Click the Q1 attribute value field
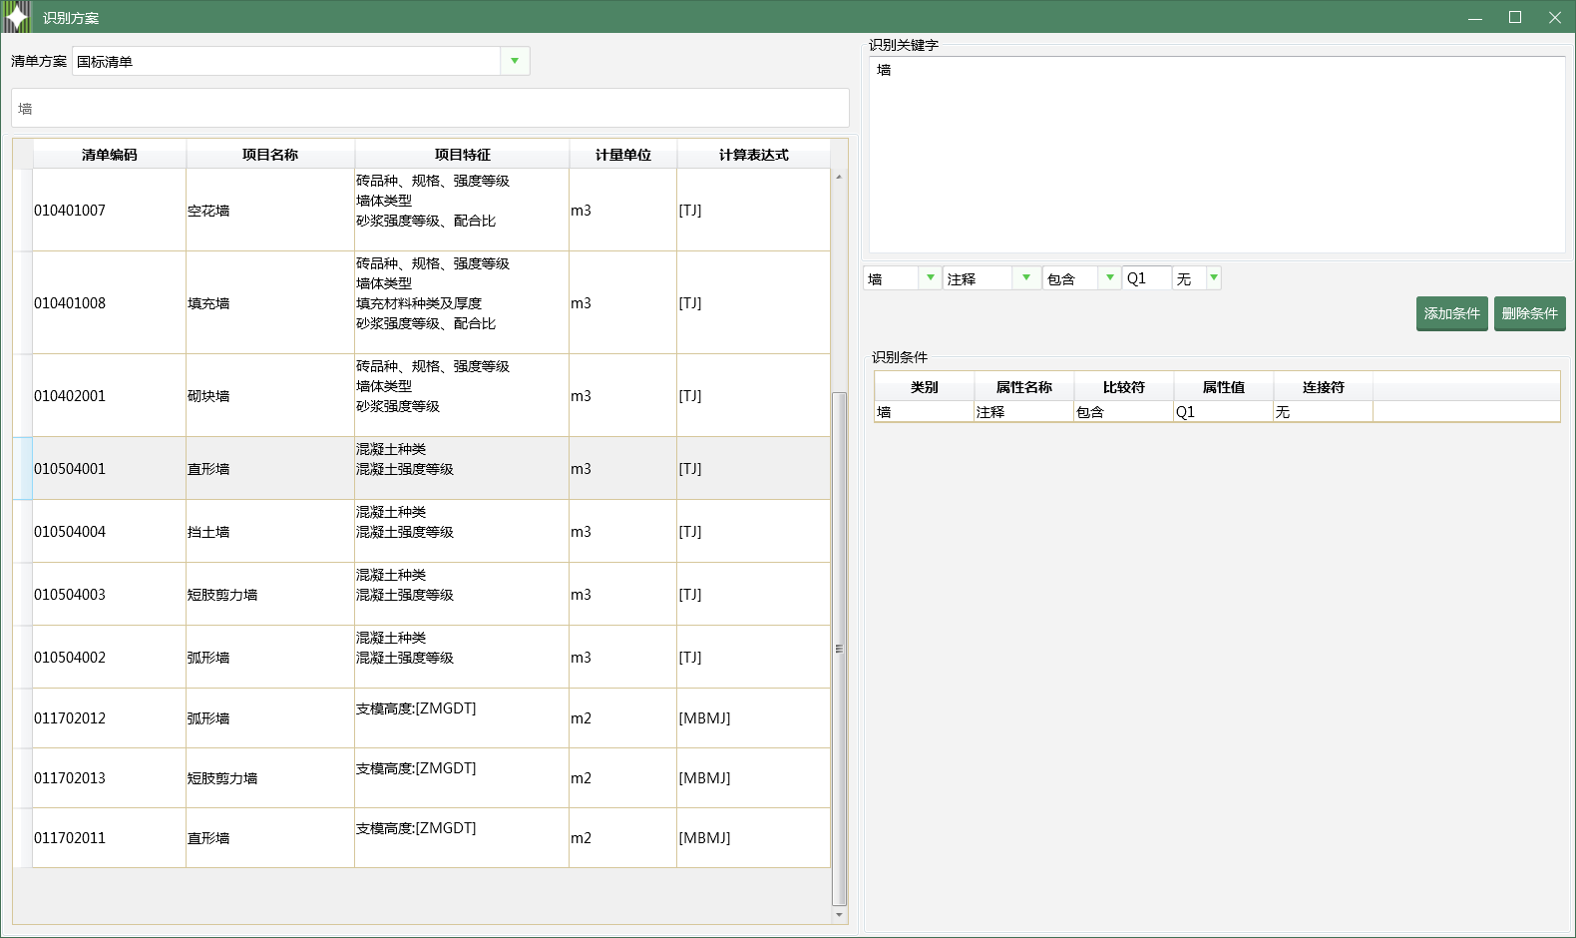The image size is (1576, 938). pos(1145,278)
